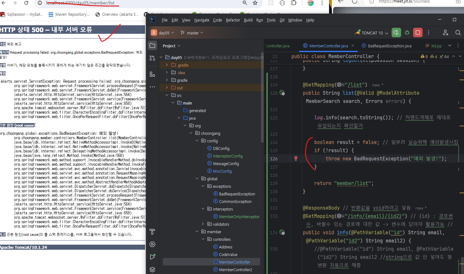Close the MemberController.java tab
464x274 pixels.
click(x=353, y=45)
